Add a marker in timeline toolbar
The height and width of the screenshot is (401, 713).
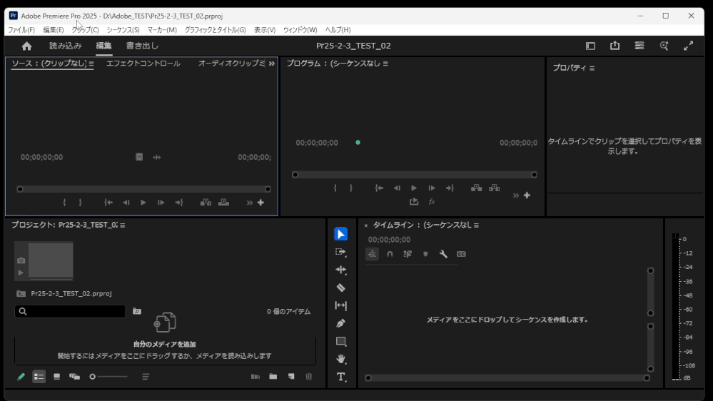[425, 254]
